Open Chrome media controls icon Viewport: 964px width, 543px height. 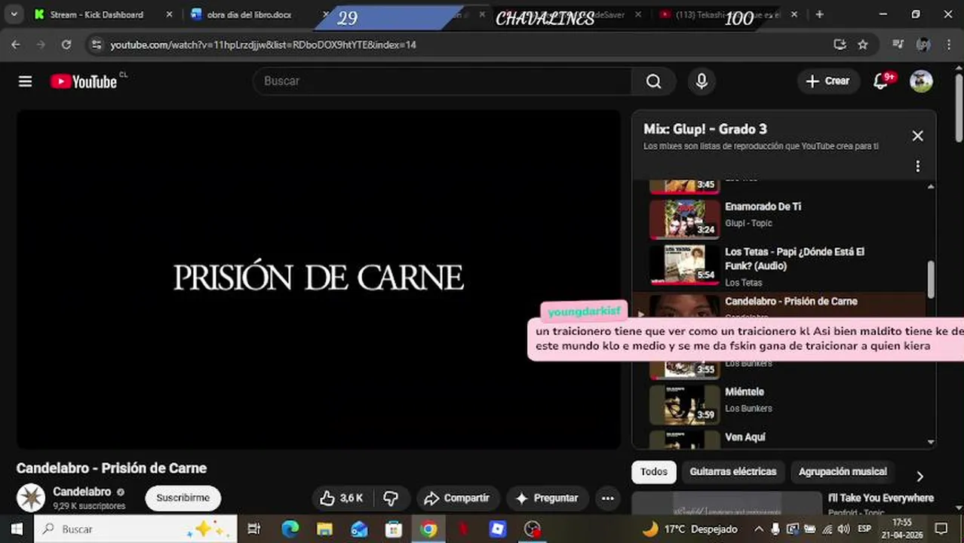click(898, 44)
